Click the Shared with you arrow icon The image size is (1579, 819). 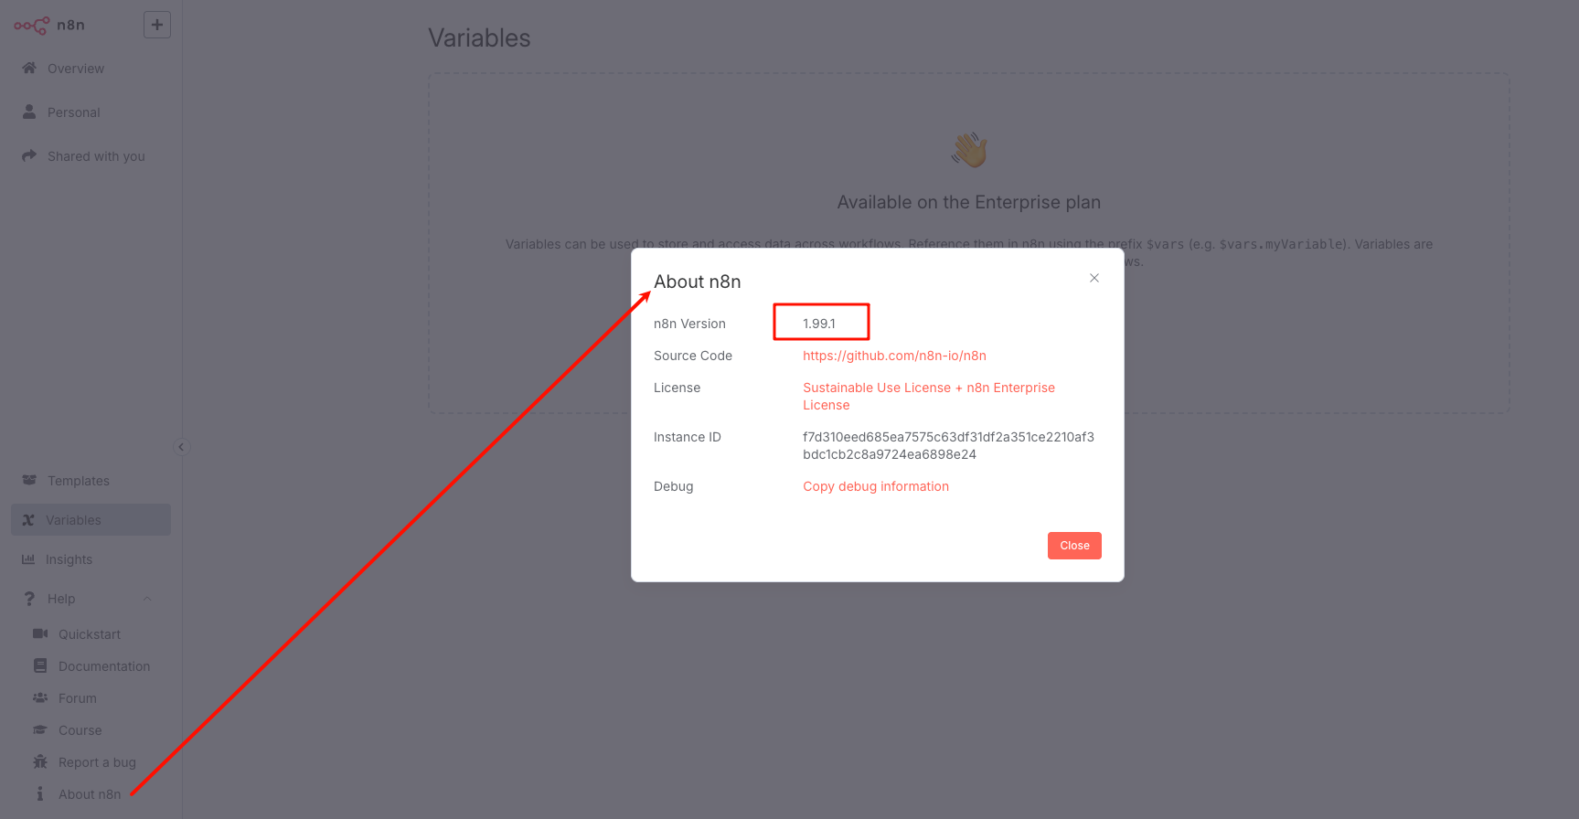click(29, 155)
